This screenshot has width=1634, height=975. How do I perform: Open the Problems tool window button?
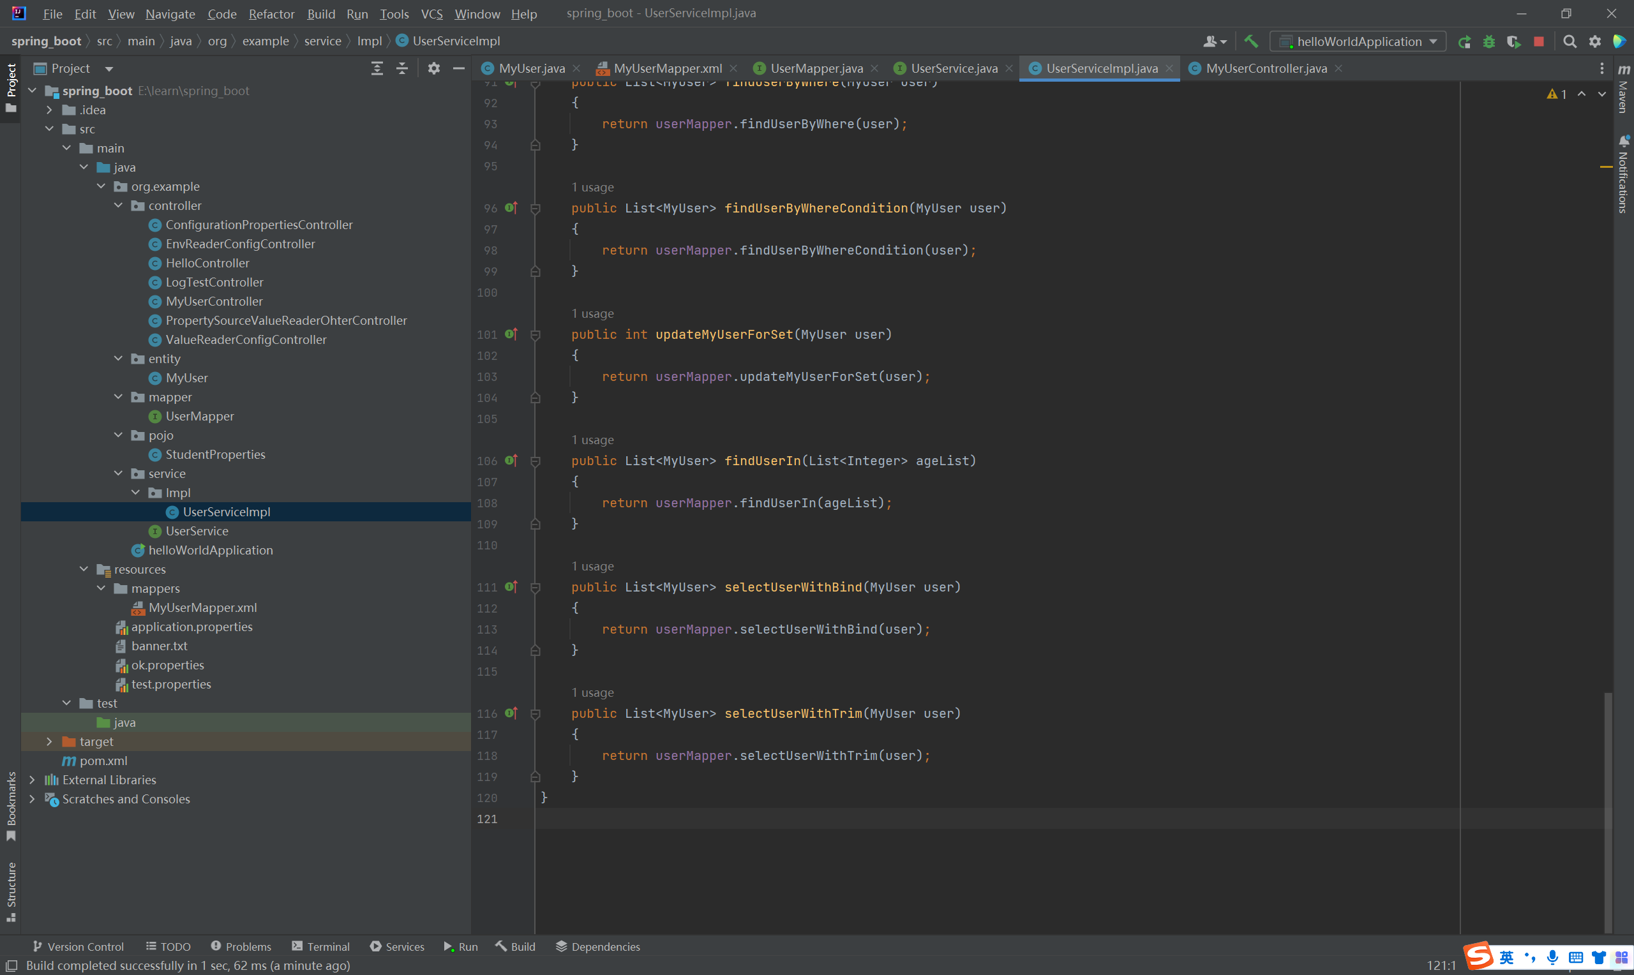241,946
